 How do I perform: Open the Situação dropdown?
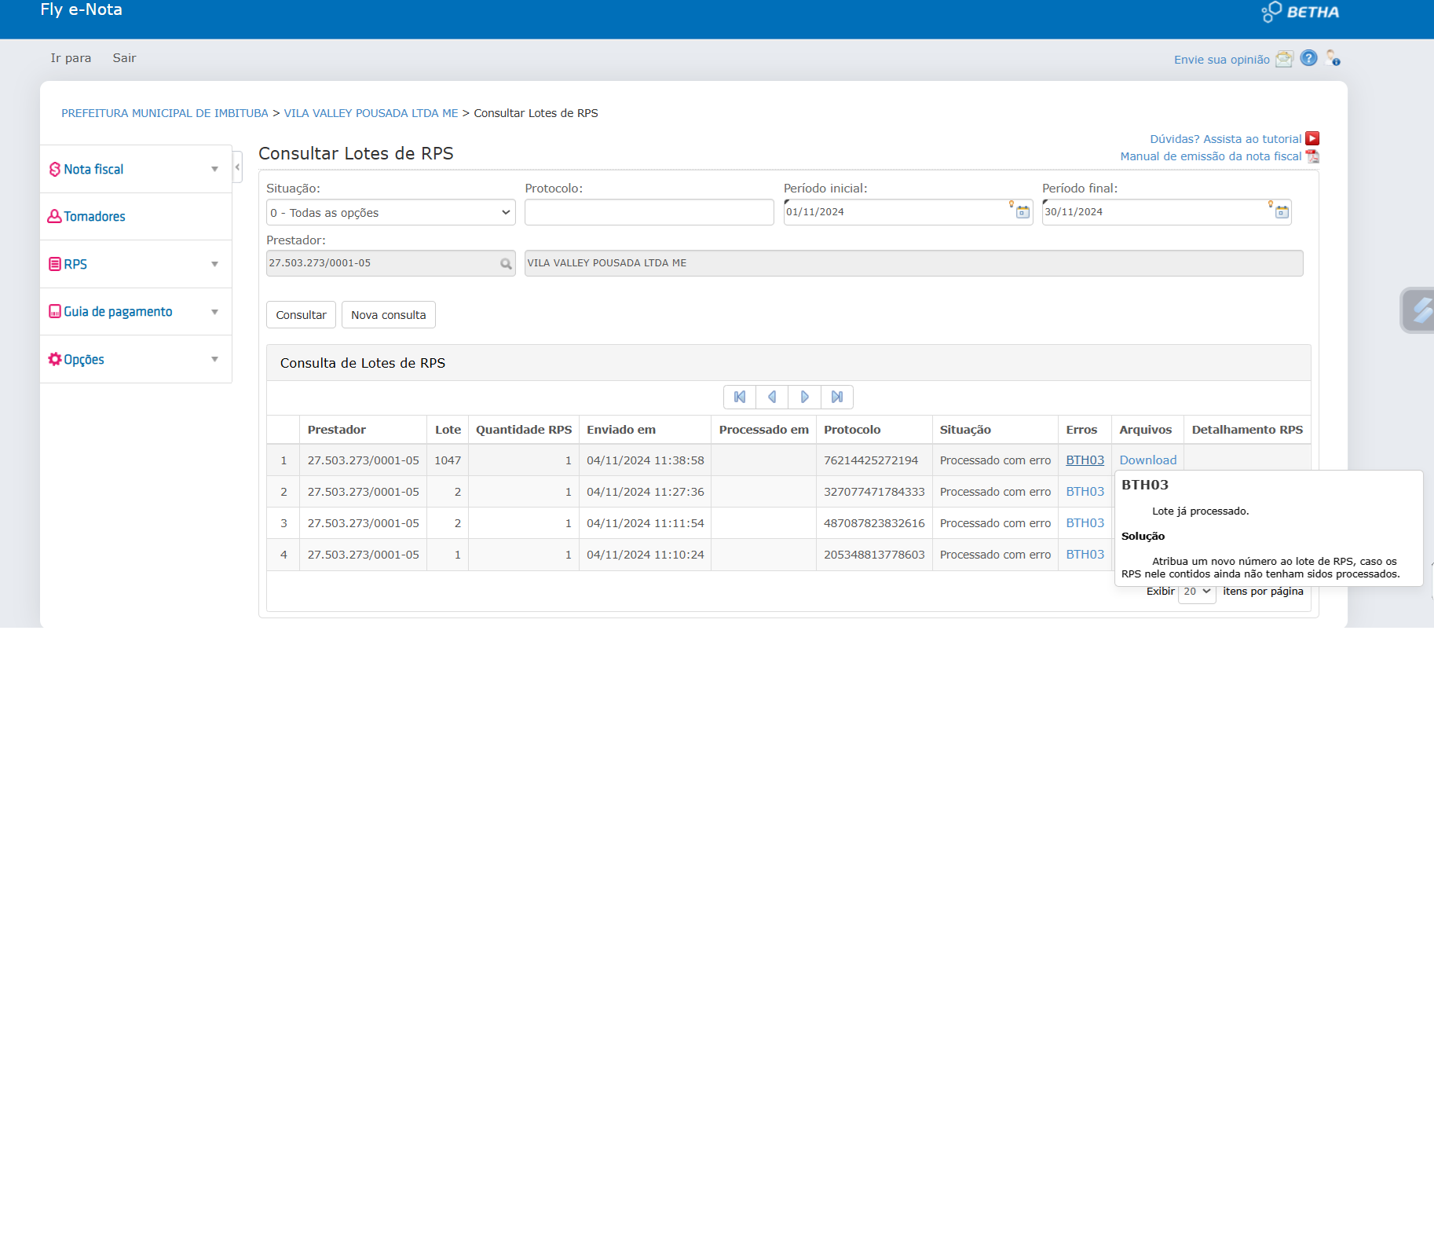tap(390, 213)
